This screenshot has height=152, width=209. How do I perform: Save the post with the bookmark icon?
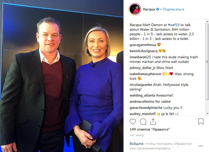tap(201, 122)
